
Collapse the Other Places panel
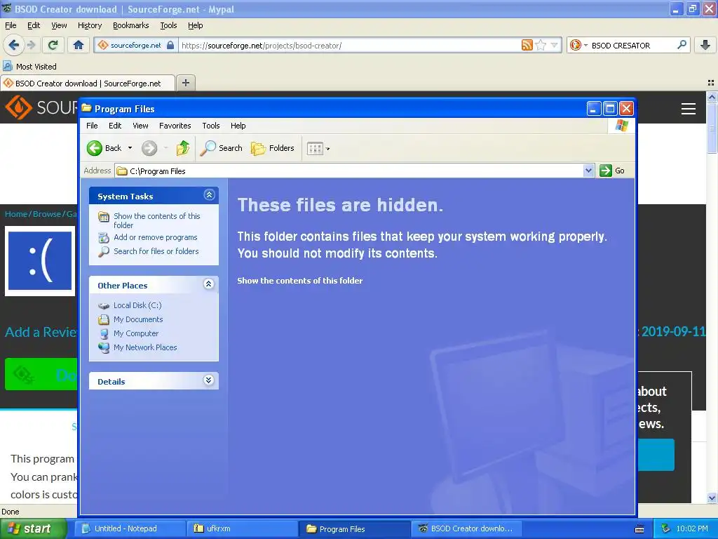pos(209,284)
